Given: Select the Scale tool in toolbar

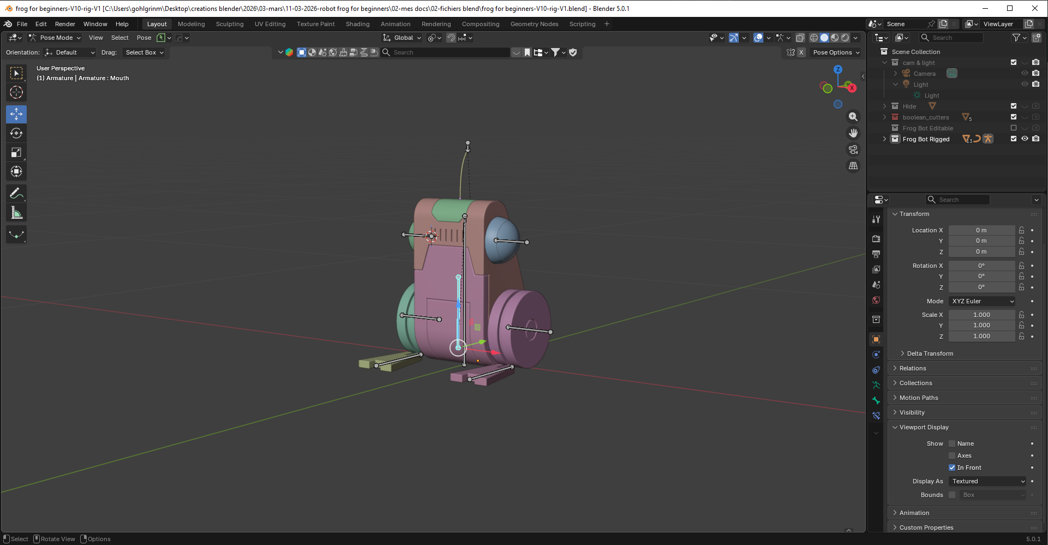Looking at the screenshot, I should tap(16, 153).
